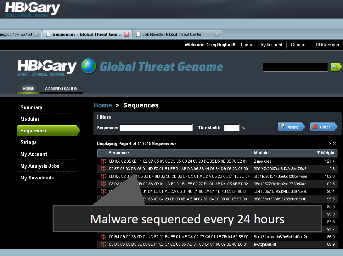Open Modules in the sidebar

click(30, 119)
